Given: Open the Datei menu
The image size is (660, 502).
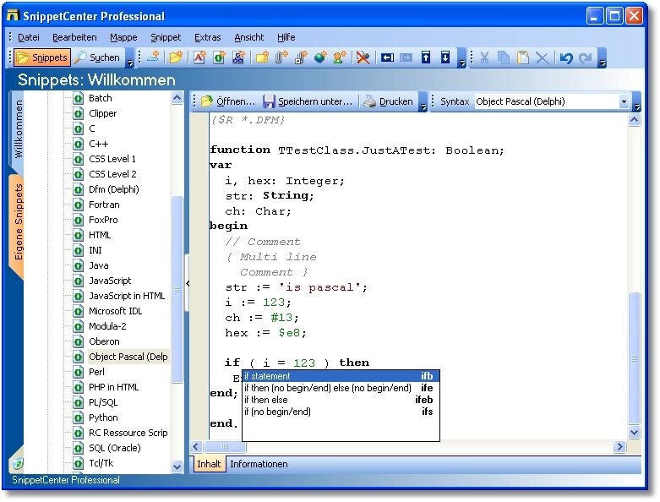Looking at the screenshot, I should pos(28,37).
